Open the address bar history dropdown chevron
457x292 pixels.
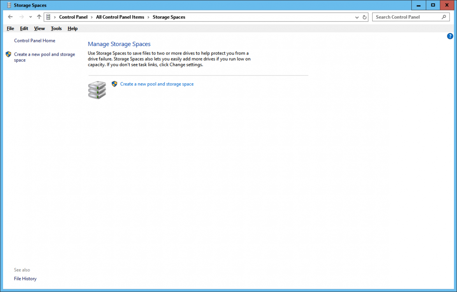point(357,17)
